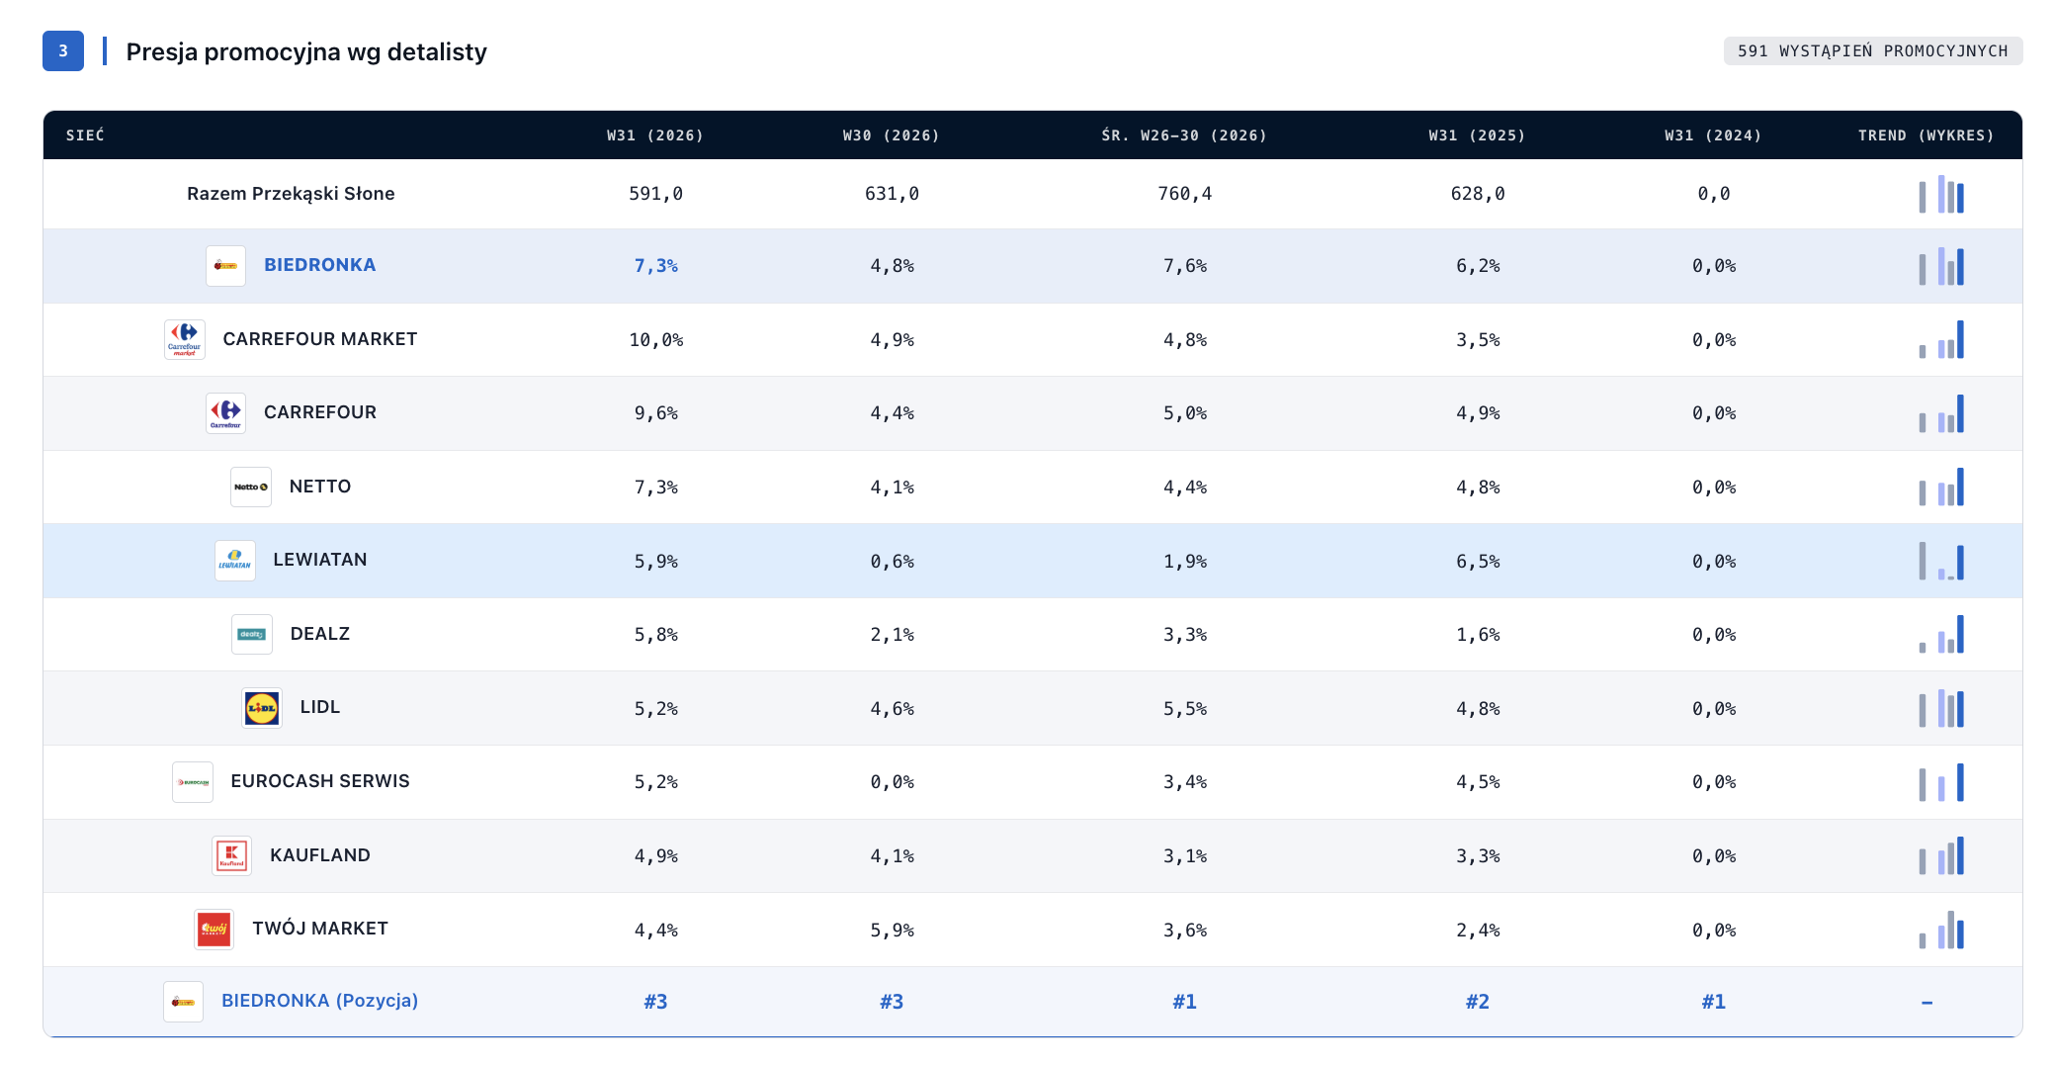
Task: Sort by the SIEĆ column header
Action: (x=85, y=135)
